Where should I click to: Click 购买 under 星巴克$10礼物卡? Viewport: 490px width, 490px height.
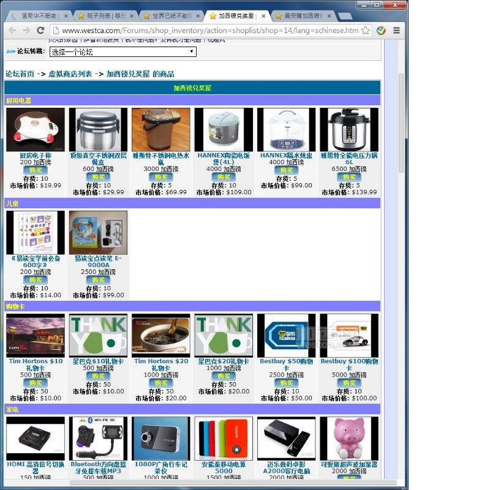click(98, 376)
